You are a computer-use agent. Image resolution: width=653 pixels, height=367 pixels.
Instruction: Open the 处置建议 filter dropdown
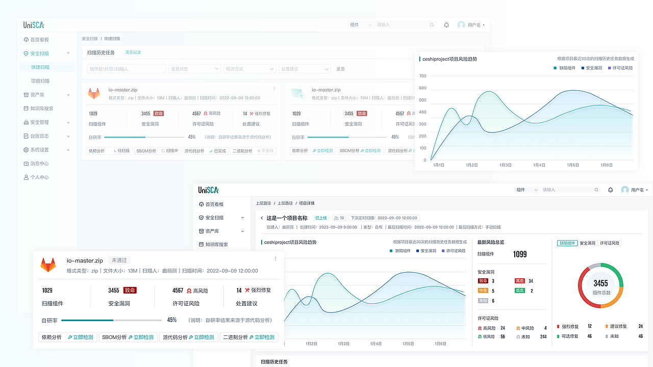305,69
